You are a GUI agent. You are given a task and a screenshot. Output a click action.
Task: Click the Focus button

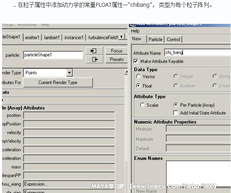point(116,51)
